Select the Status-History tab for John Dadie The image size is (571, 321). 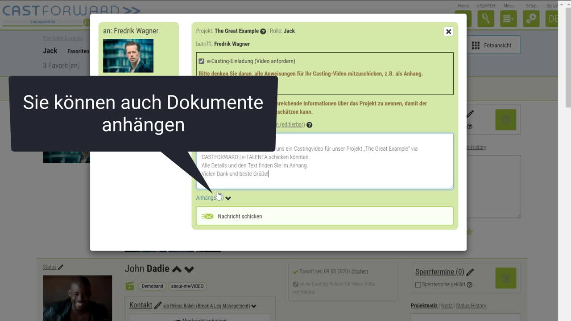coord(471,306)
